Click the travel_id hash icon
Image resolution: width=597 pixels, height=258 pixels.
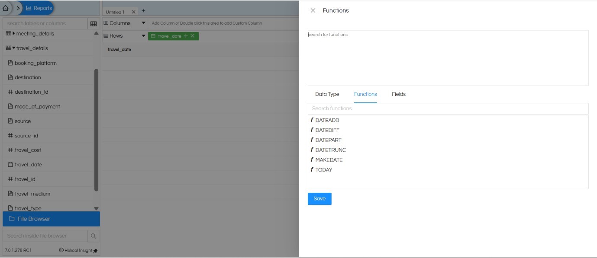click(x=10, y=179)
